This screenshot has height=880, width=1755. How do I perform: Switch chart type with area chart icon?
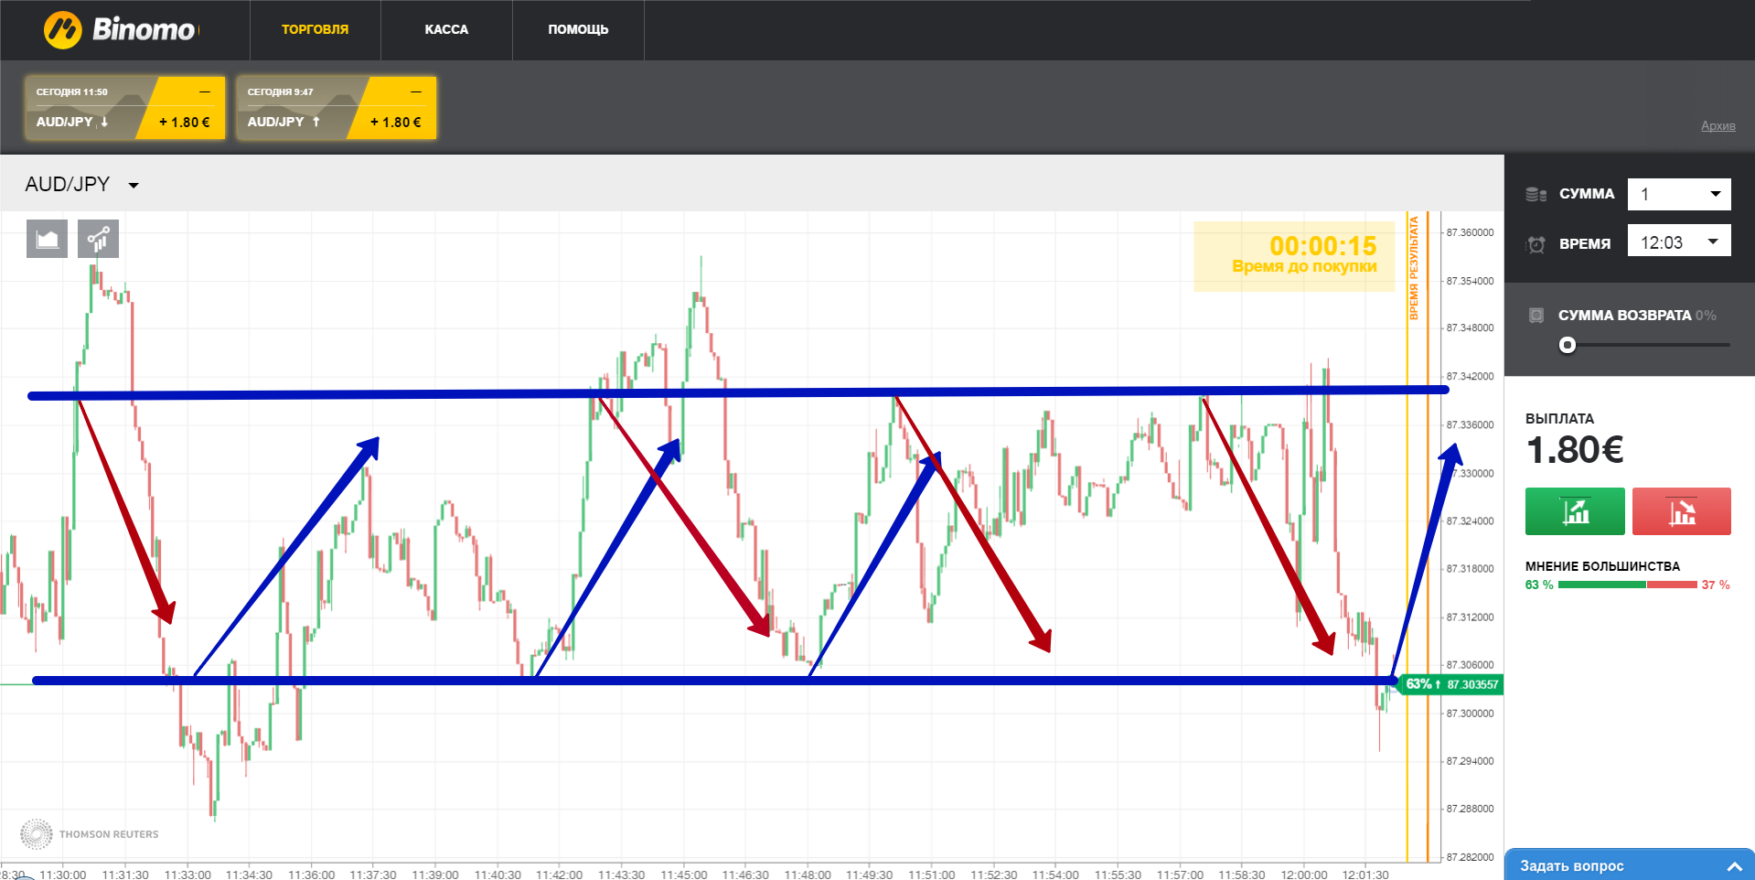(x=47, y=240)
